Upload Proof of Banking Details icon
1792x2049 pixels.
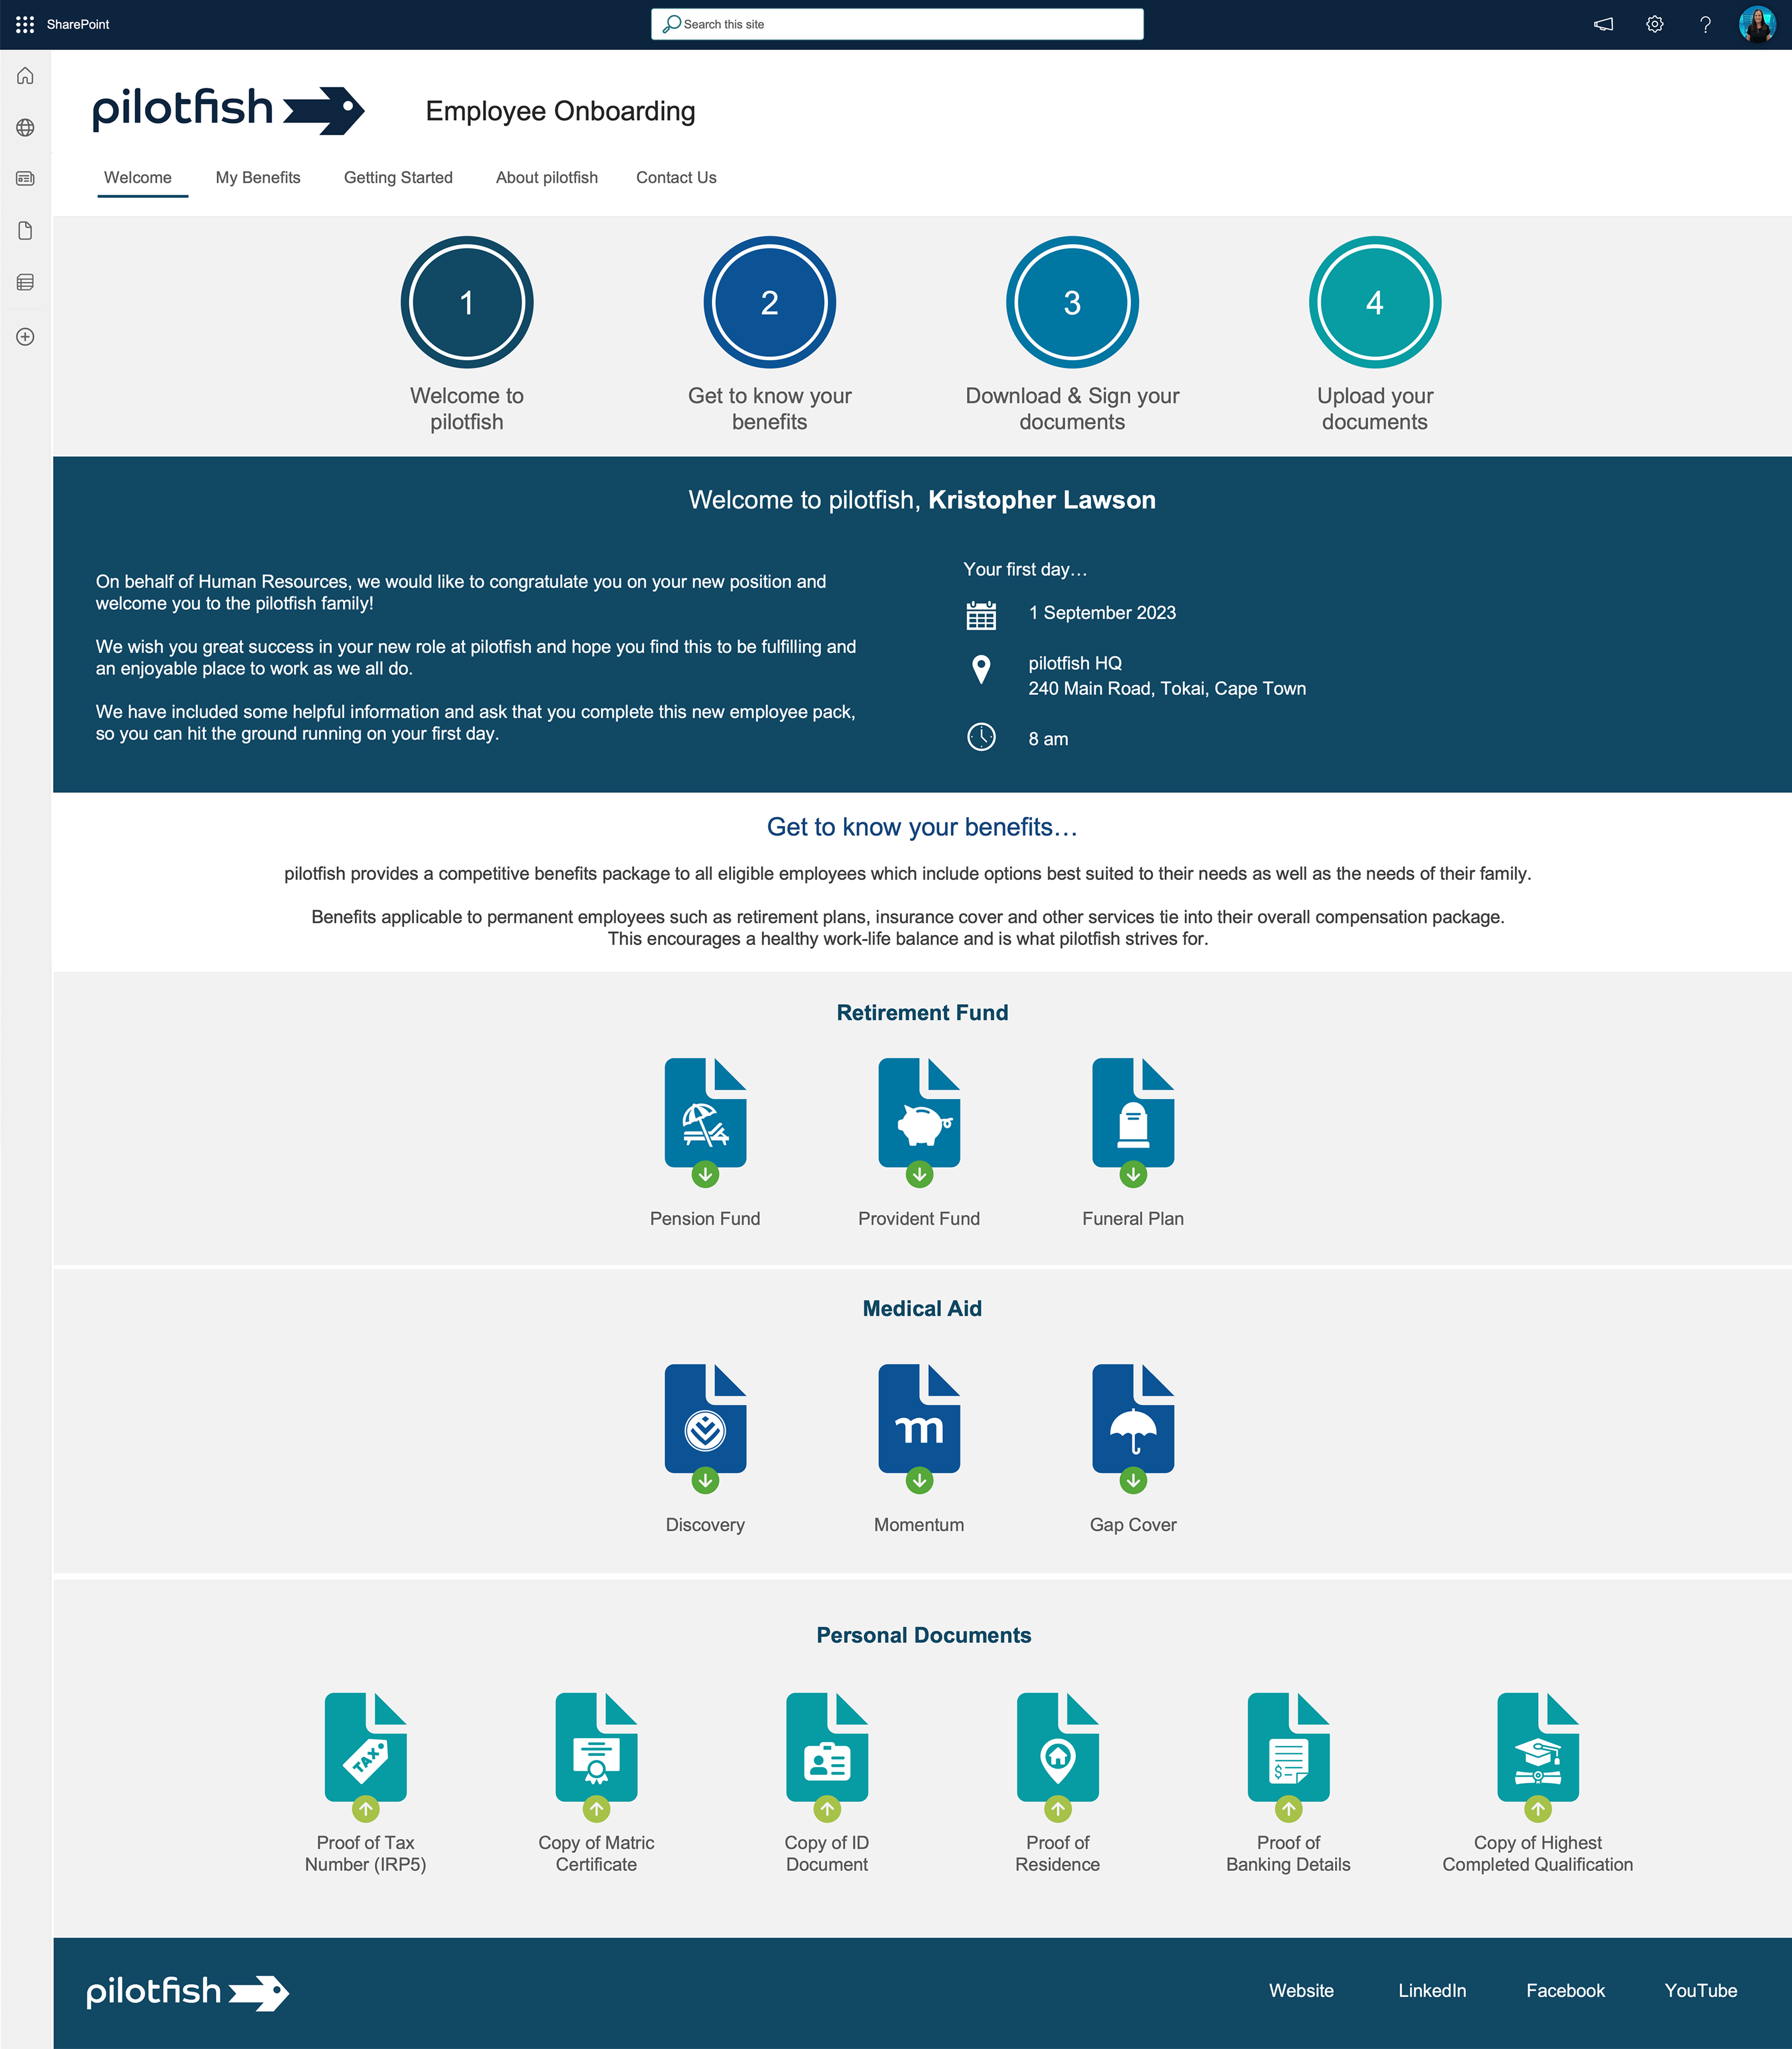[x=1289, y=1757]
